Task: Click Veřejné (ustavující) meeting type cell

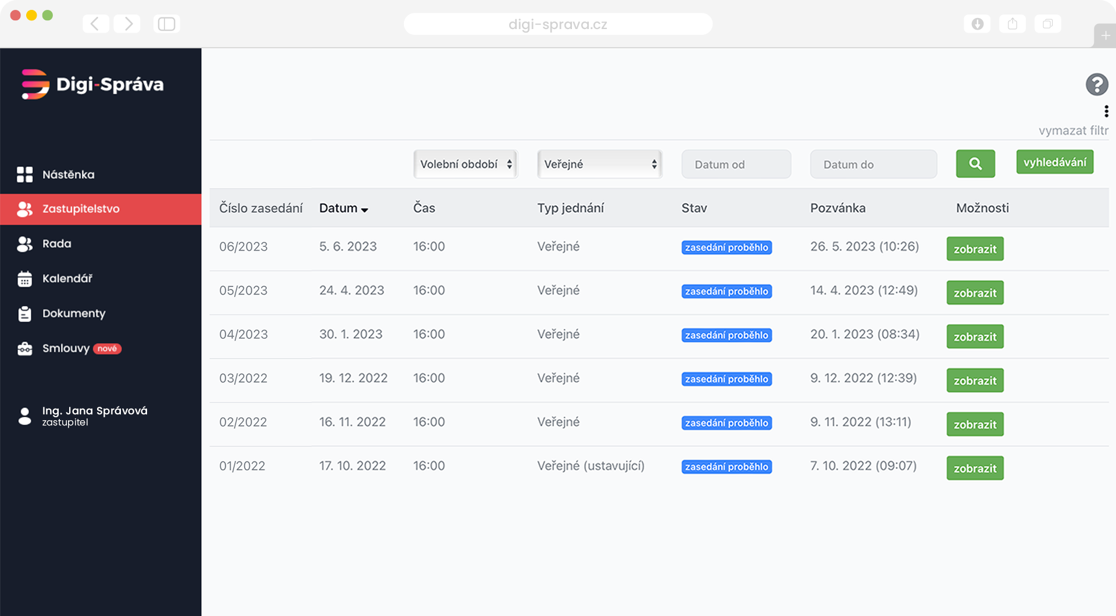Action: [x=591, y=466]
